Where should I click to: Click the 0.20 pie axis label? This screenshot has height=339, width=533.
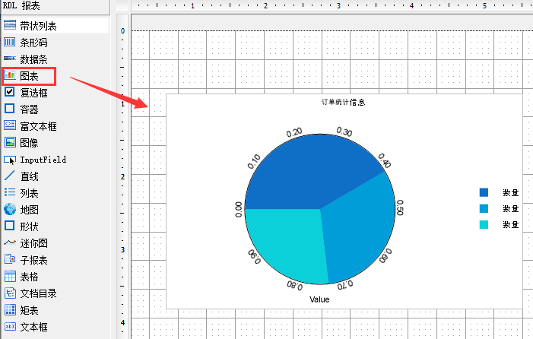pyautogui.click(x=294, y=132)
